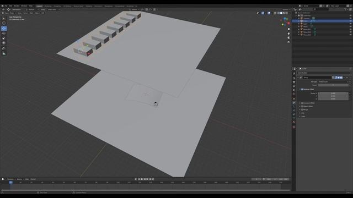
Task: Open the Fit Type dropdown
Action: (333, 82)
